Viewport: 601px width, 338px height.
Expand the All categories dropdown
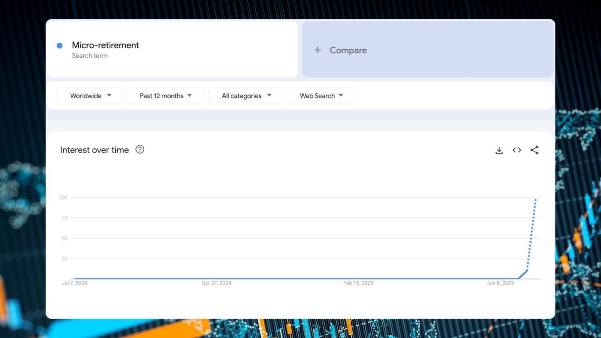point(246,95)
